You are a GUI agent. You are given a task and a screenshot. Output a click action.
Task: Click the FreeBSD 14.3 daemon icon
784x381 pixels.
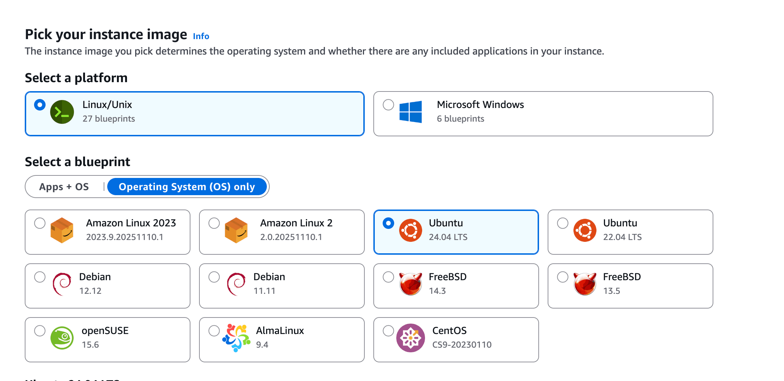tap(411, 285)
